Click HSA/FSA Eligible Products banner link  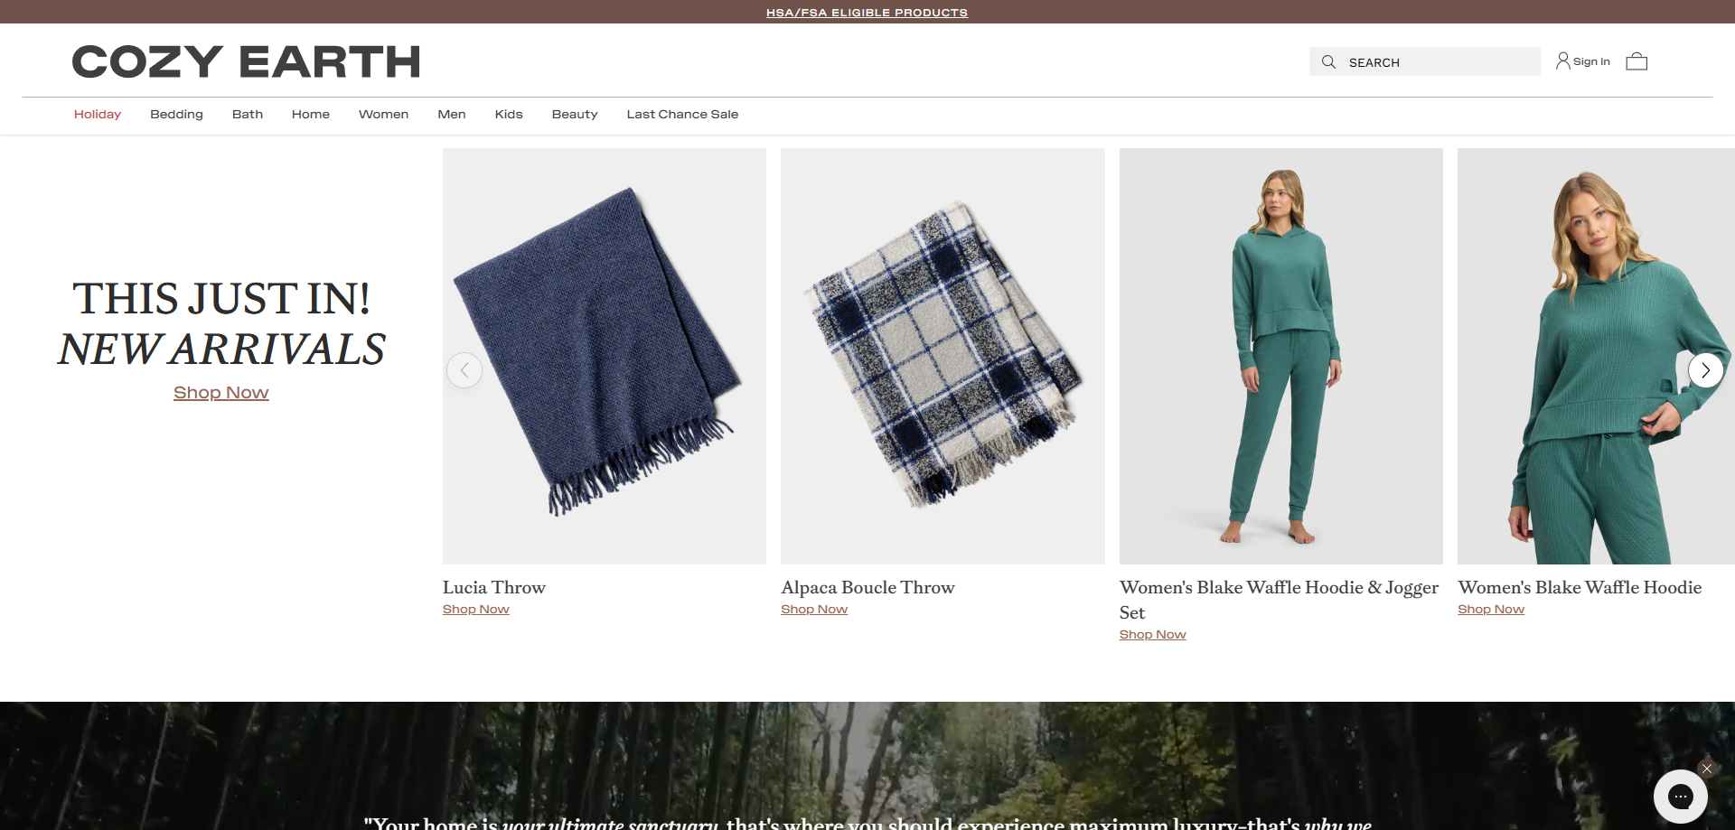pyautogui.click(x=867, y=13)
